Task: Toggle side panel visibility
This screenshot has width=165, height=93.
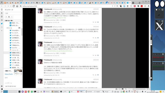Action: pyautogui.click(x=2, y=89)
